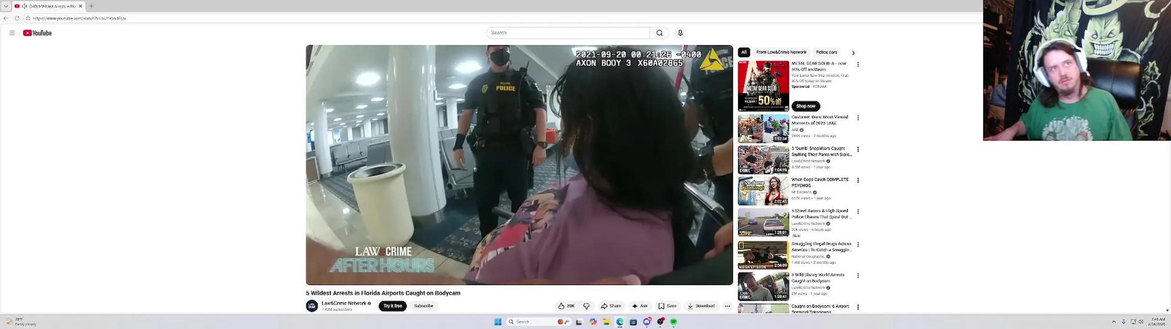Save the video to a playlist

(667, 306)
